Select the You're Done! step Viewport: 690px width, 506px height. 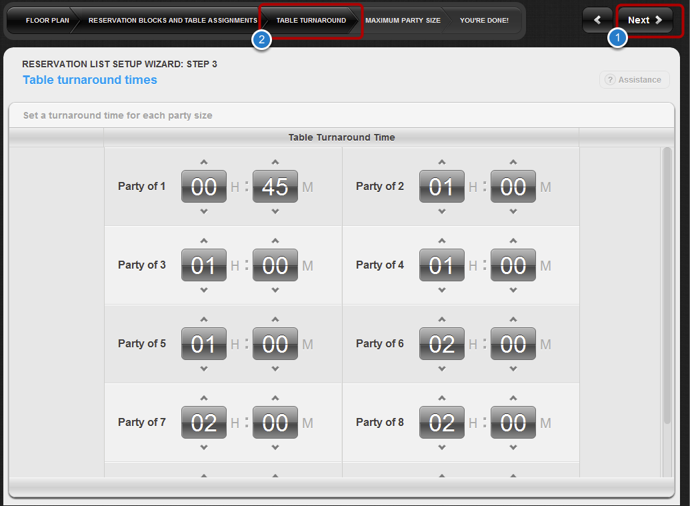pos(484,21)
